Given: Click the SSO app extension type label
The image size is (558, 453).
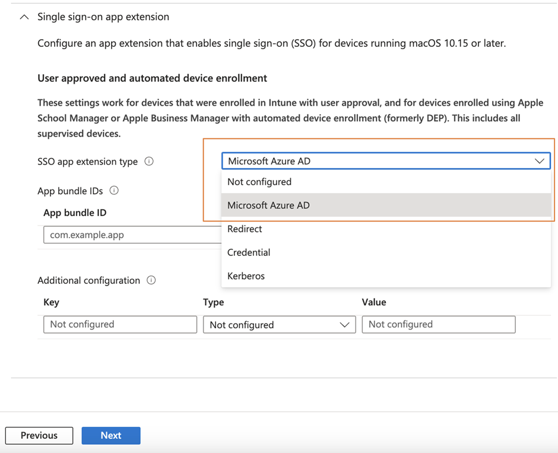Looking at the screenshot, I should click(x=87, y=161).
